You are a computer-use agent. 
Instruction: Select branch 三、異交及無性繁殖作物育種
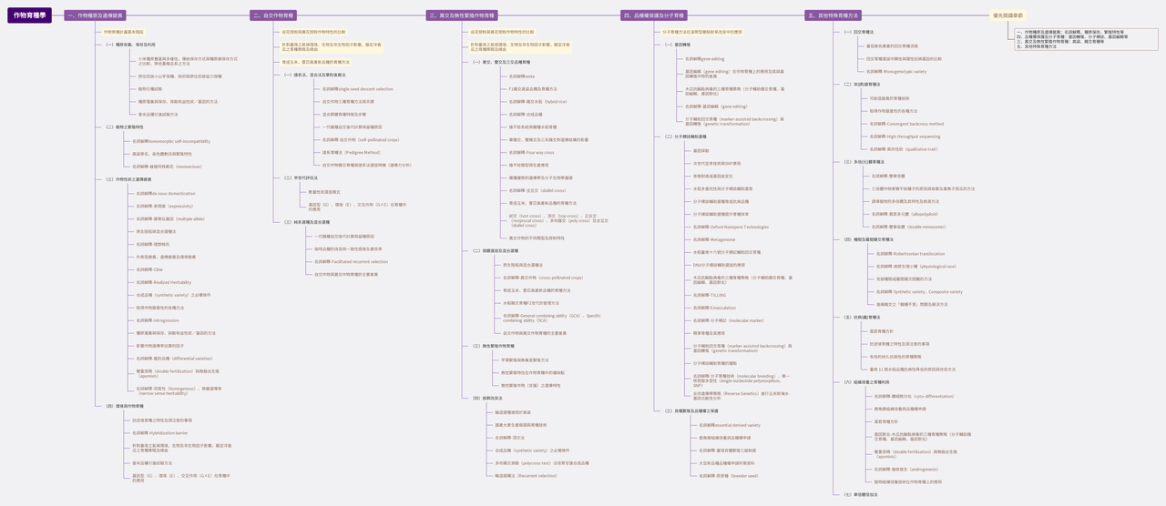(463, 15)
